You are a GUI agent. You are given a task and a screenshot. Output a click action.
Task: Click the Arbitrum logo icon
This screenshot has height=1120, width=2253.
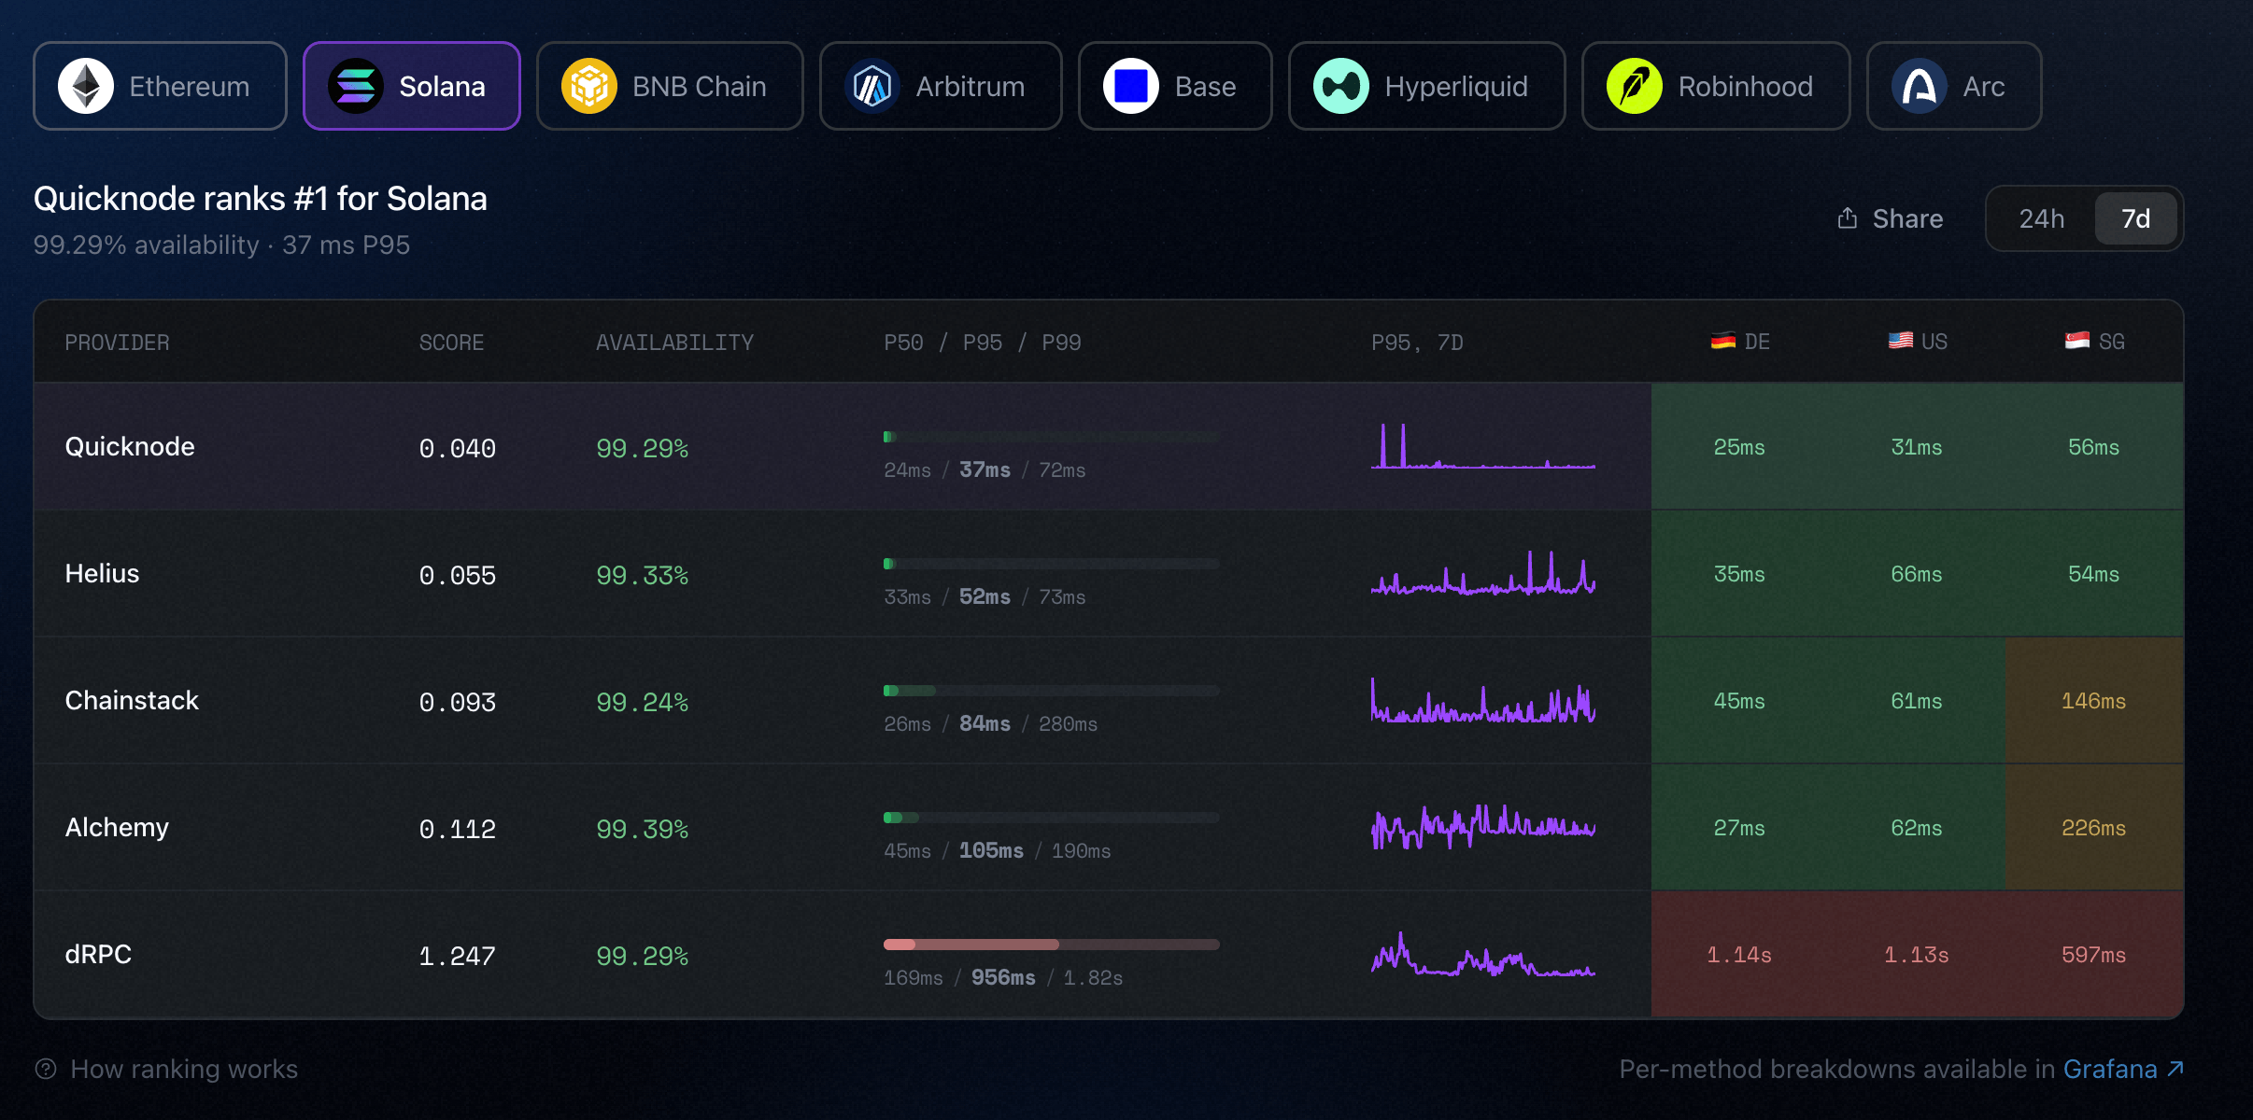point(872,86)
